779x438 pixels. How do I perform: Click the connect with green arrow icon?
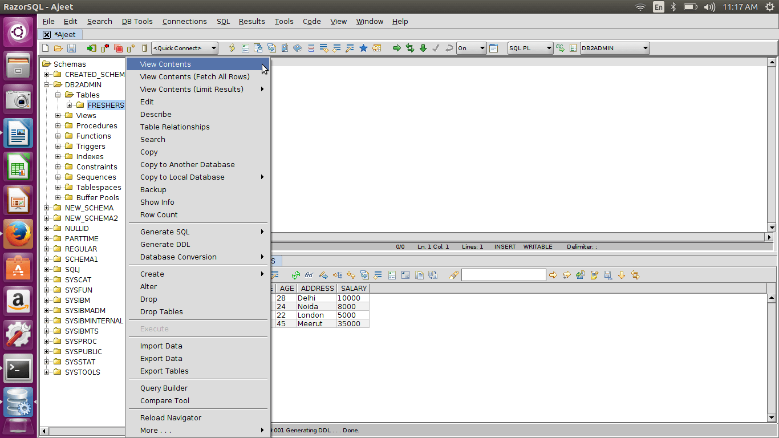pos(91,48)
